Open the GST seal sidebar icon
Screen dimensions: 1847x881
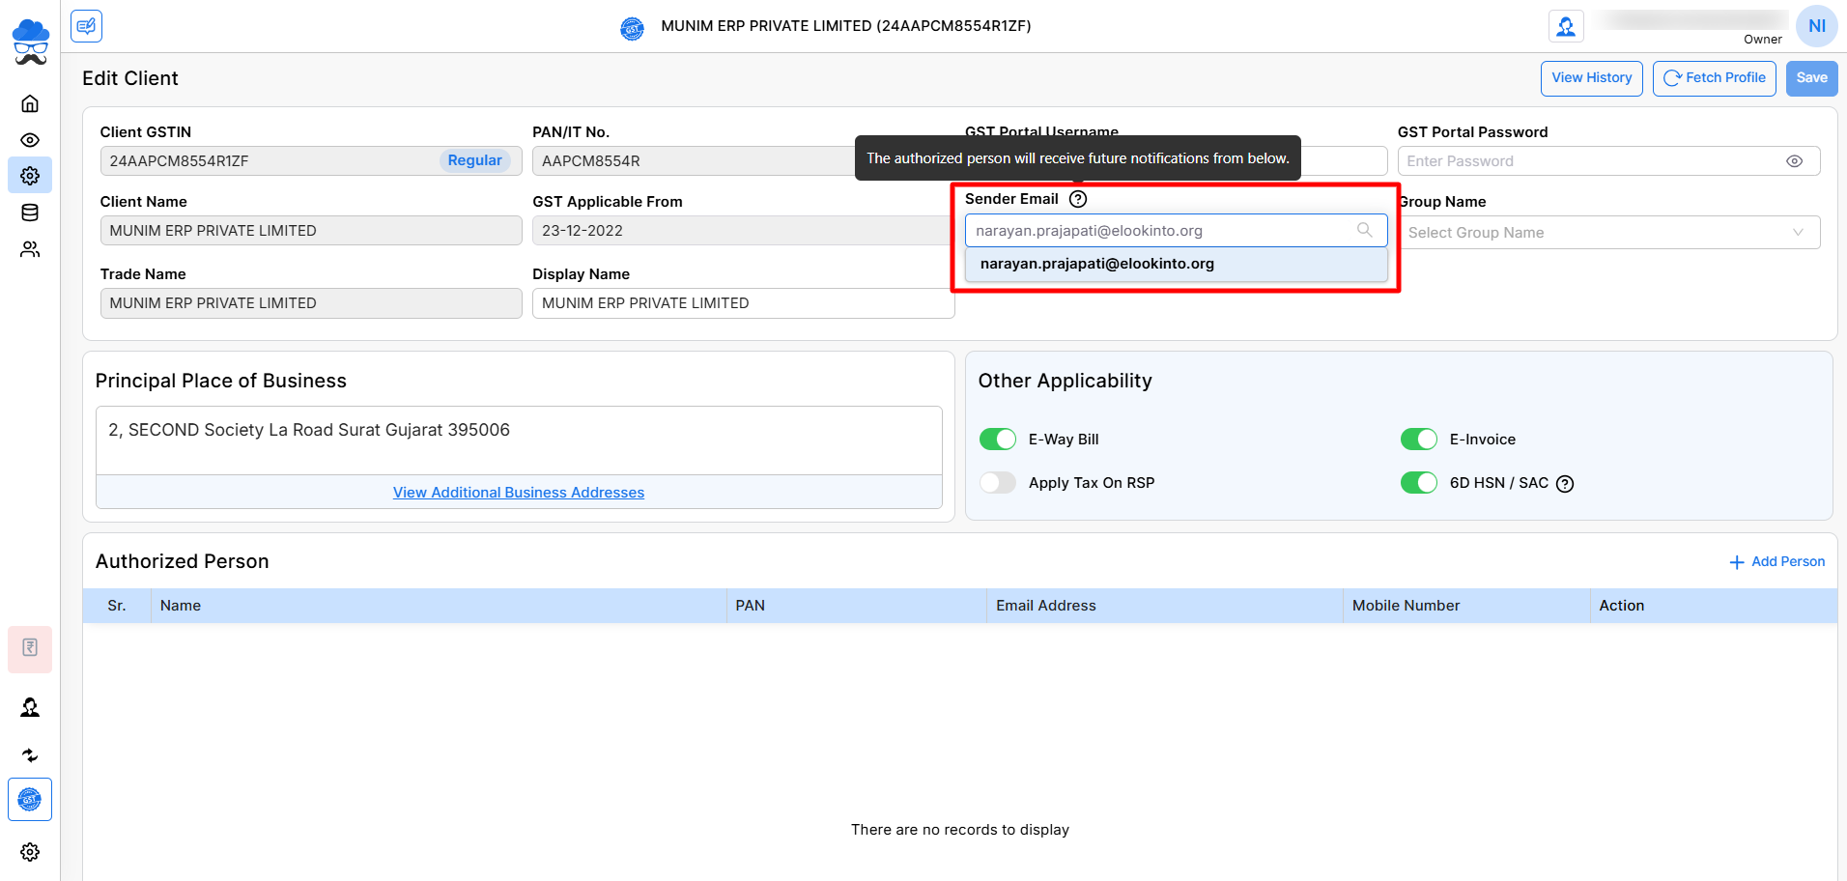click(30, 800)
